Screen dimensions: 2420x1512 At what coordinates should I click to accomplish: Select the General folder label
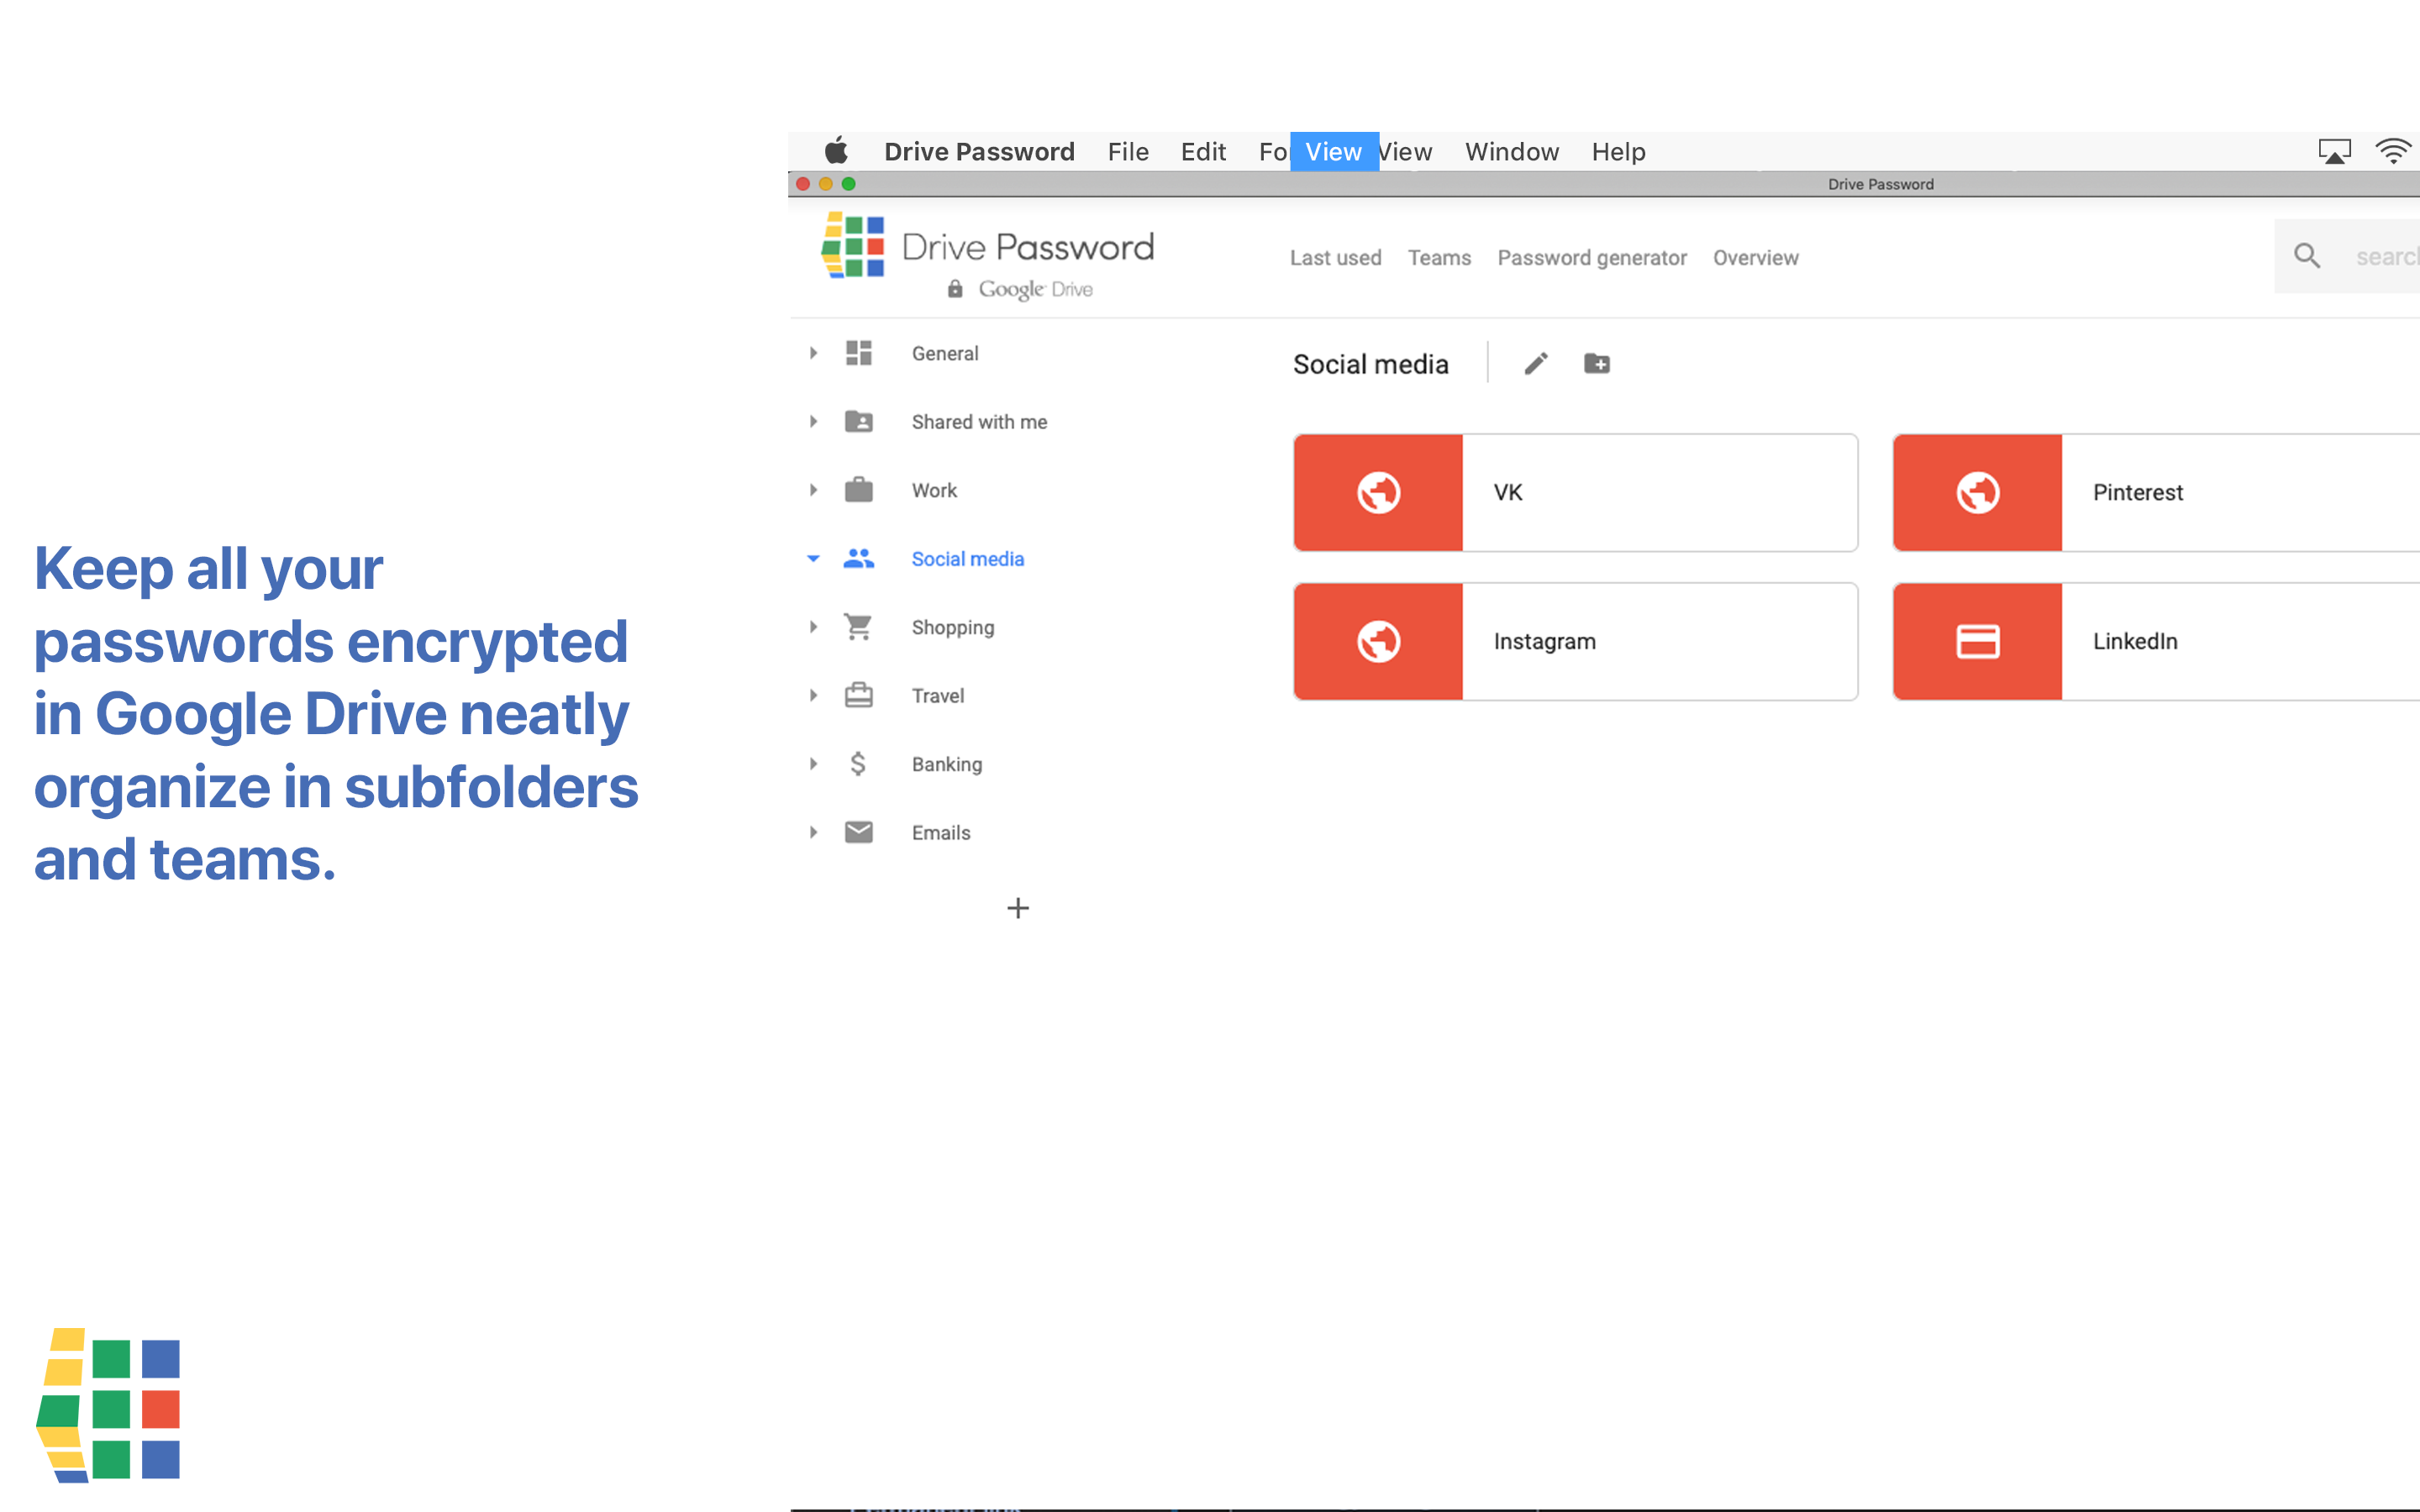pos(945,353)
